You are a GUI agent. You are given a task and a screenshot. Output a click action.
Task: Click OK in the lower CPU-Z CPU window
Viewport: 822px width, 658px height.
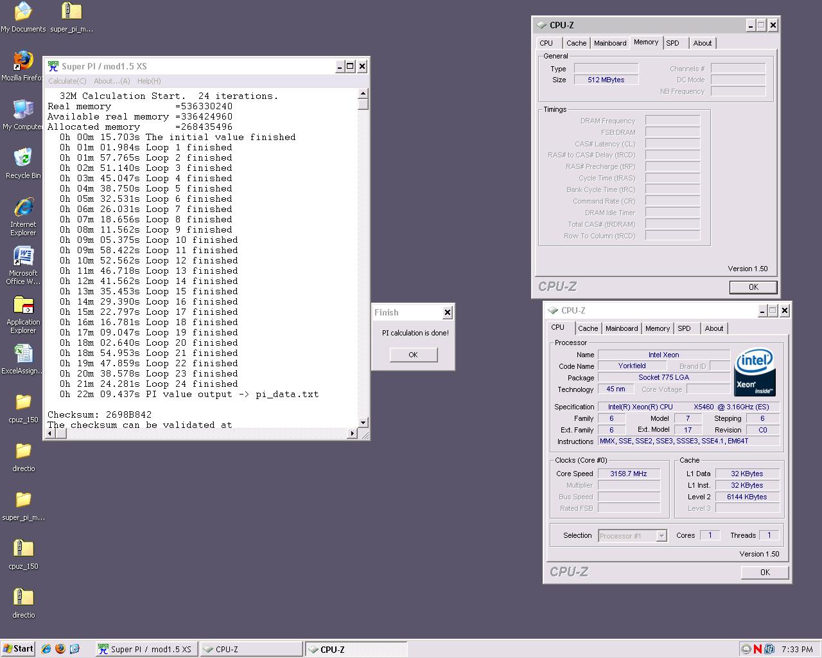(x=765, y=573)
